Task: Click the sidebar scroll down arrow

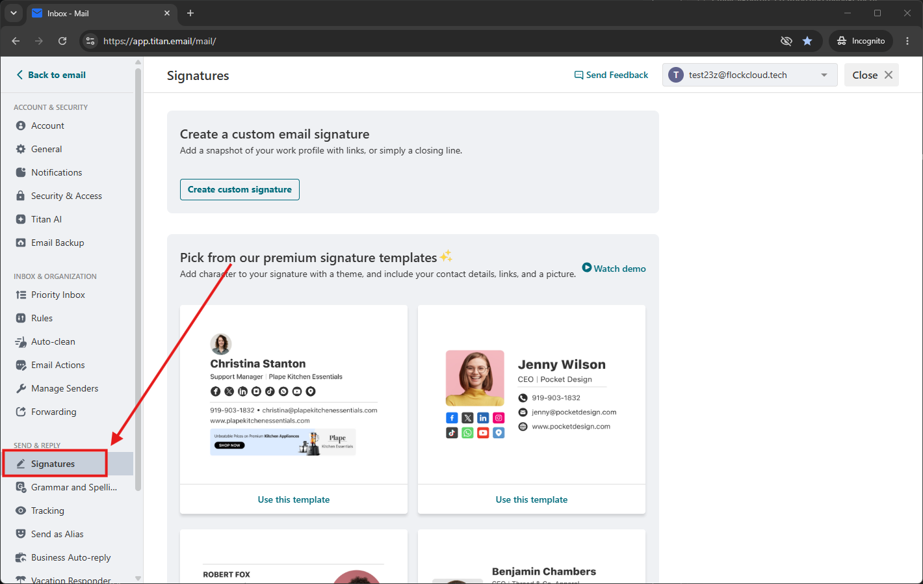Action: [138, 578]
